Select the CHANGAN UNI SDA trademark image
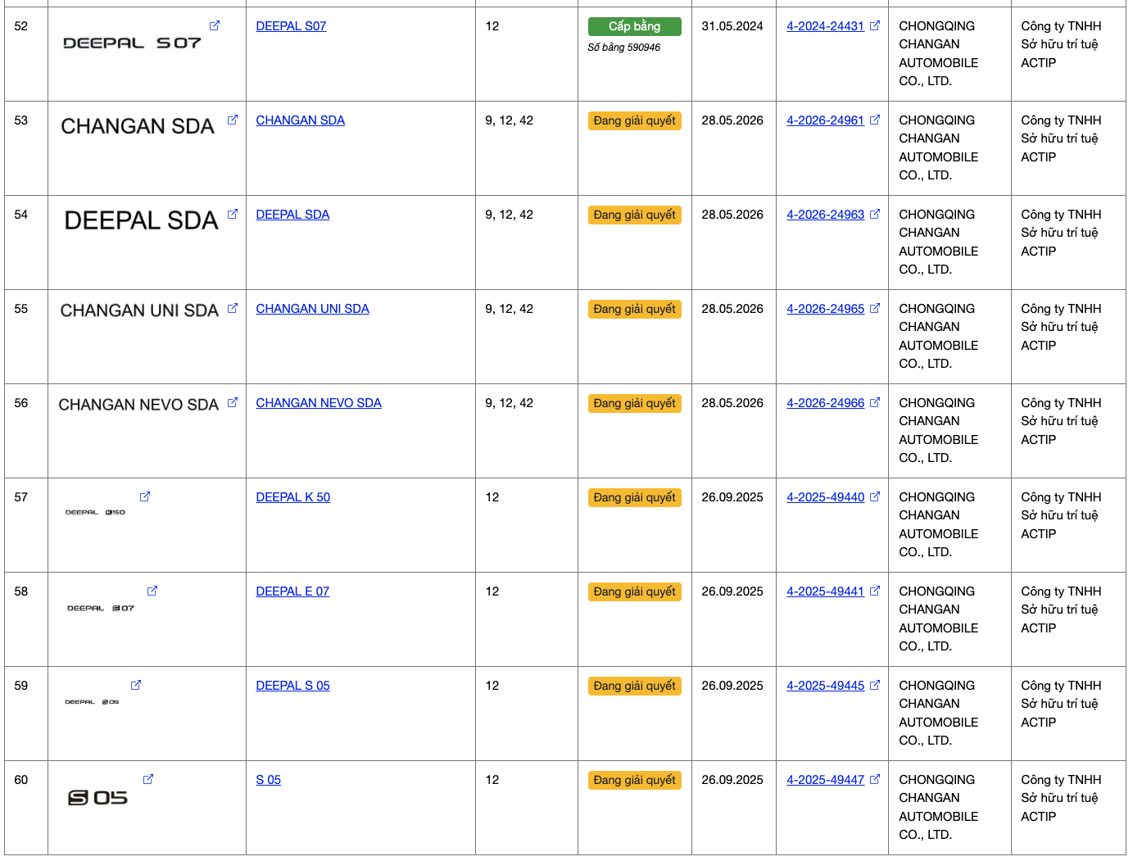1133x861 pixels. coord(139,310)
